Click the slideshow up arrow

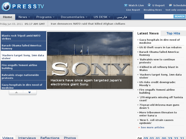pyautogui.click(x=16, y=92)
